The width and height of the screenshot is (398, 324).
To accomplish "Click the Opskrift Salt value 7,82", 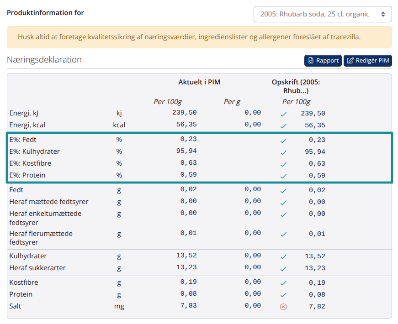I will point(317,306).
